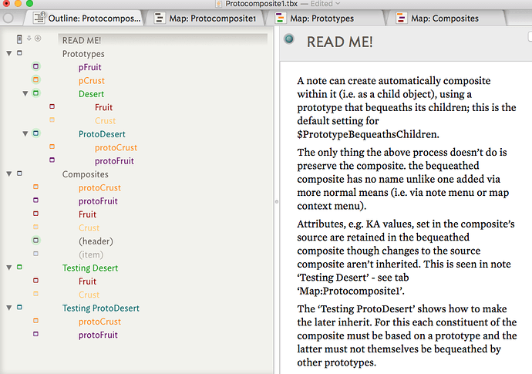Click the Prototypes container icon
This screenshot has width=532, height=374.
point(20,53)
